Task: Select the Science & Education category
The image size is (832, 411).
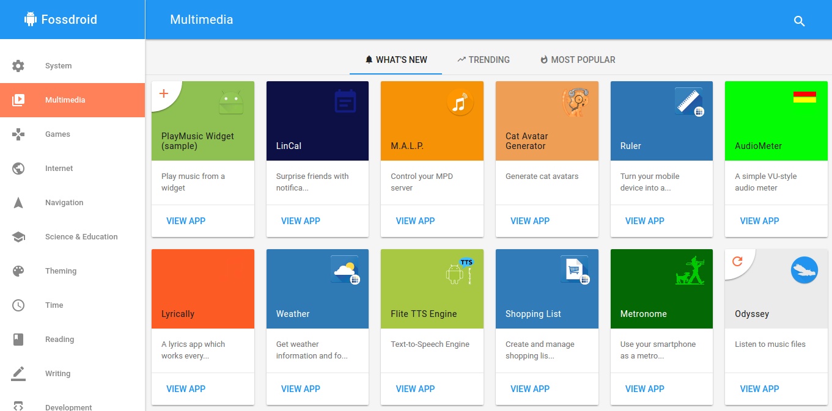Action: click(72, 237)
